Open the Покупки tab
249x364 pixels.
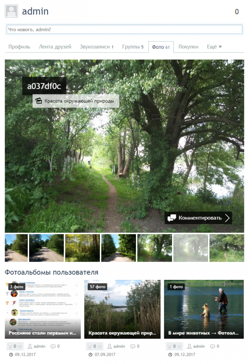click(x=188, y=47)
